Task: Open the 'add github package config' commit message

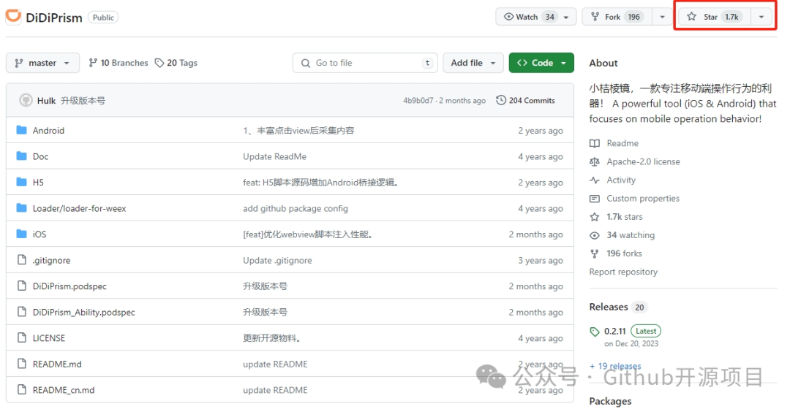Action: tap(296, 208)
